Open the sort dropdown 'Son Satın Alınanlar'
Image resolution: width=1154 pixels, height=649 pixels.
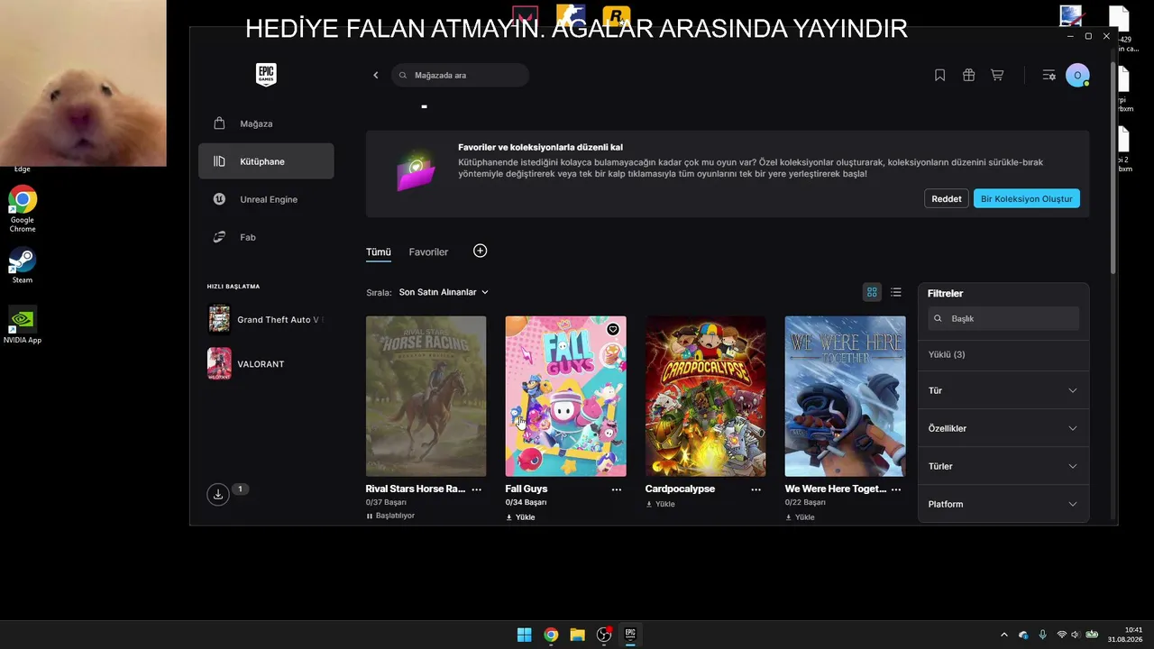click(444, 292)
